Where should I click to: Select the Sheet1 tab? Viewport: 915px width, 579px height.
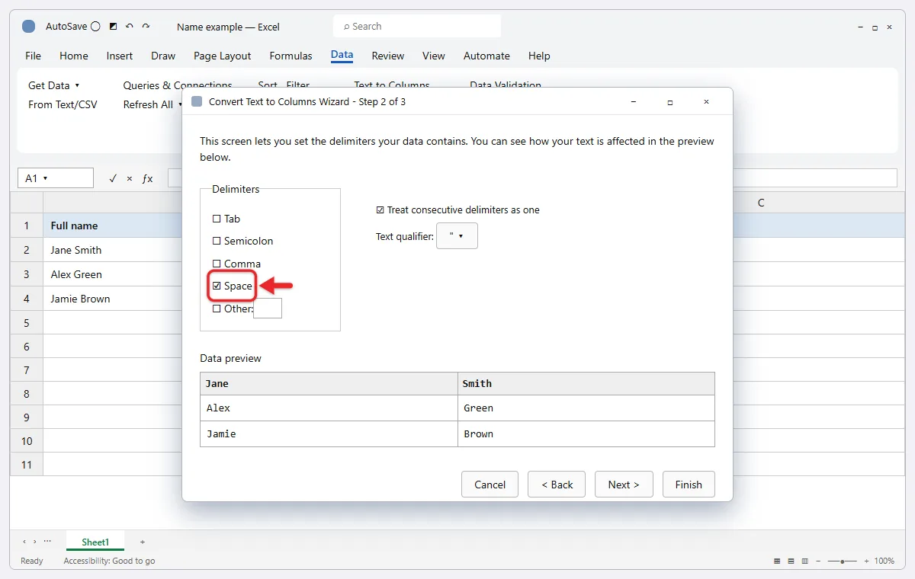click(95, 542)
